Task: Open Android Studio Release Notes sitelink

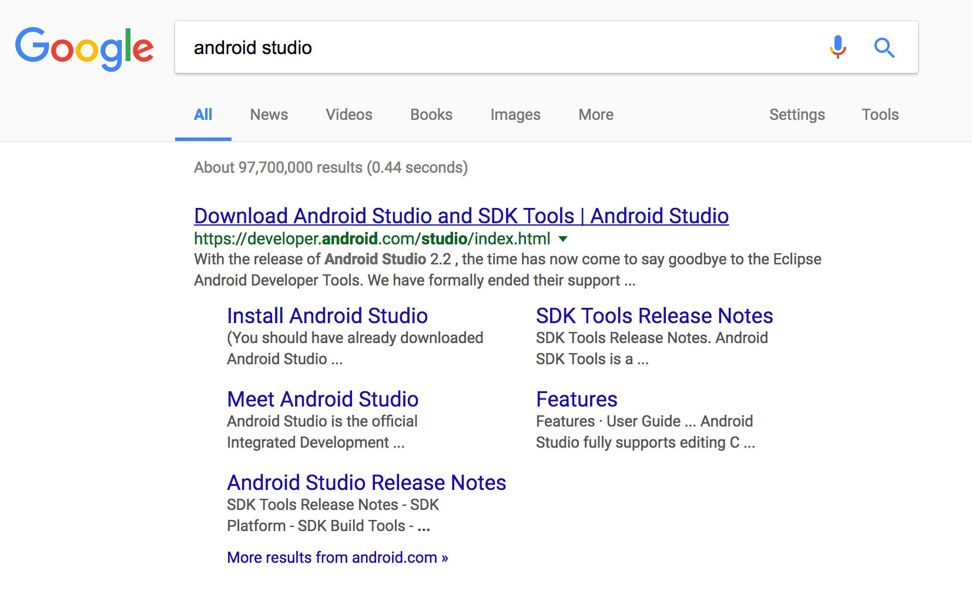Action: coord(367,482)
